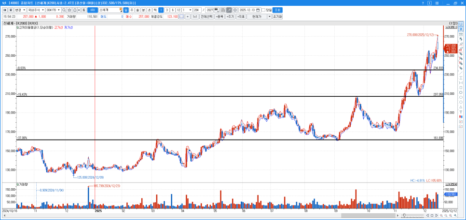Toggle the 당일 checkbox
The height and width of the screenshot is (220, 466).
click(263, 10)
